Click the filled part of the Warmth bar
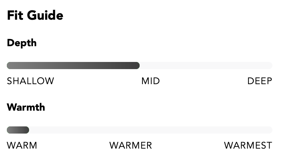285x164 pixels. 18,130
